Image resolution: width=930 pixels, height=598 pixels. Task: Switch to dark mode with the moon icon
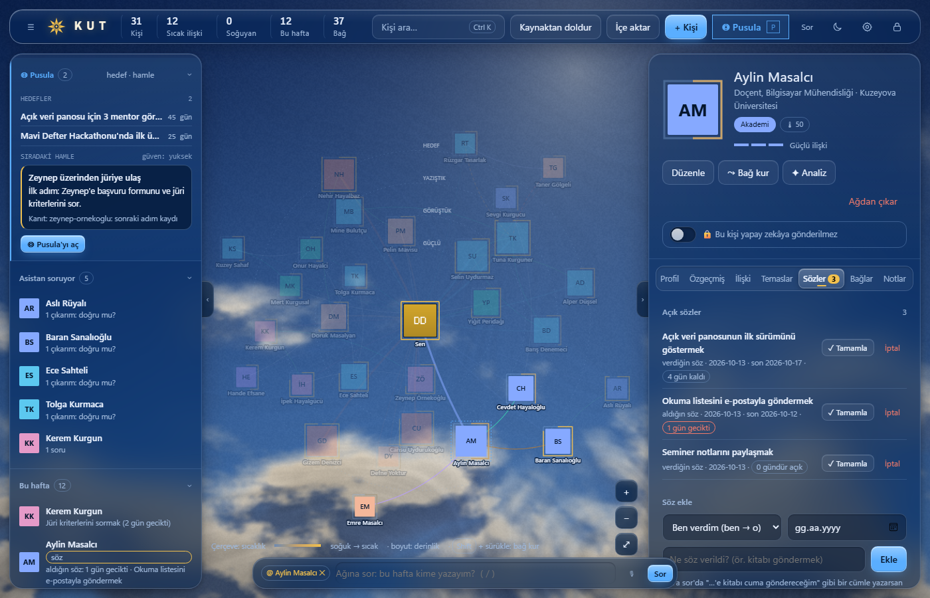(837, 27)
